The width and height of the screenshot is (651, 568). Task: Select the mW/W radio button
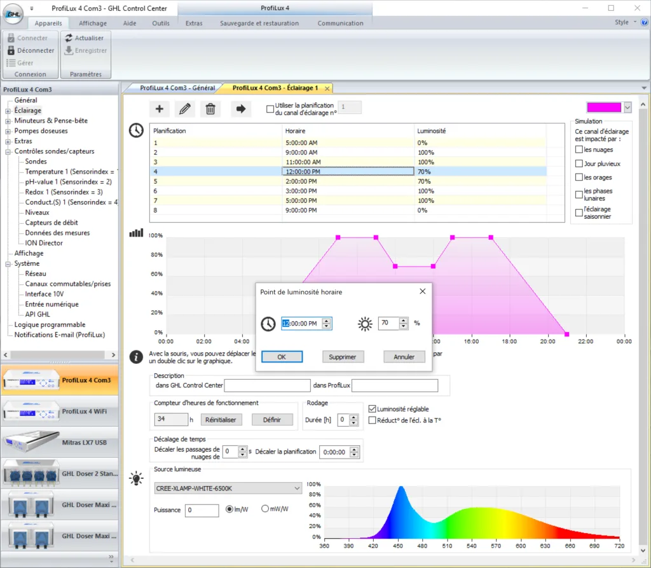click(265, 509)
